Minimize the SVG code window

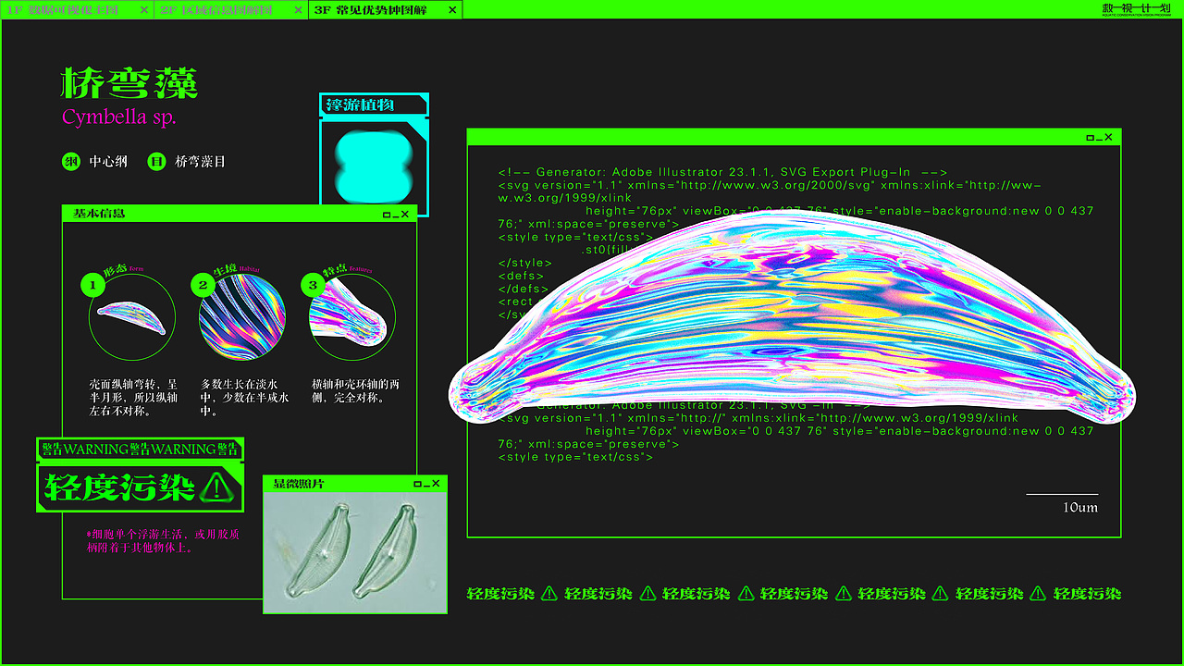[x=1100, y=140]
